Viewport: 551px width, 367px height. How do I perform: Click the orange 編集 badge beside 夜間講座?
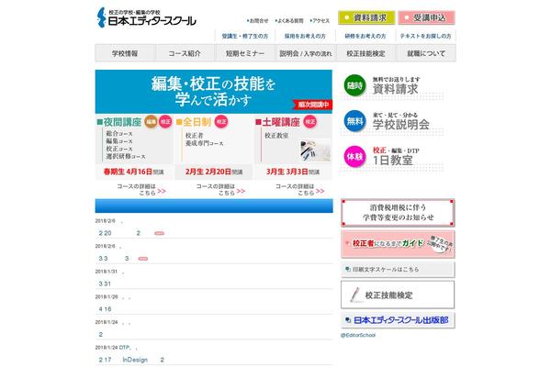point(152,121)
